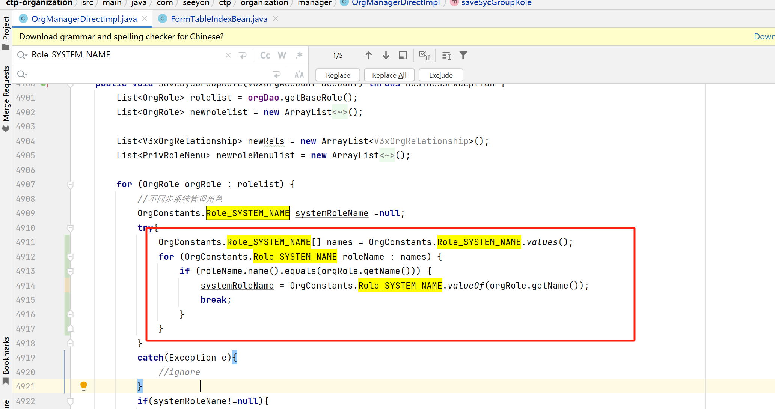Click the filter search results icon
Screen dimensions: 775x409
[463, 56]
